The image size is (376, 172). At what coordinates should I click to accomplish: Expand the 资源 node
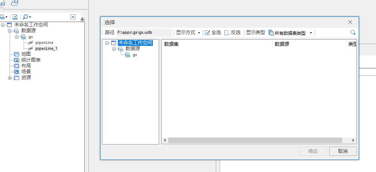pyautogui.click(x=10, y=78)
